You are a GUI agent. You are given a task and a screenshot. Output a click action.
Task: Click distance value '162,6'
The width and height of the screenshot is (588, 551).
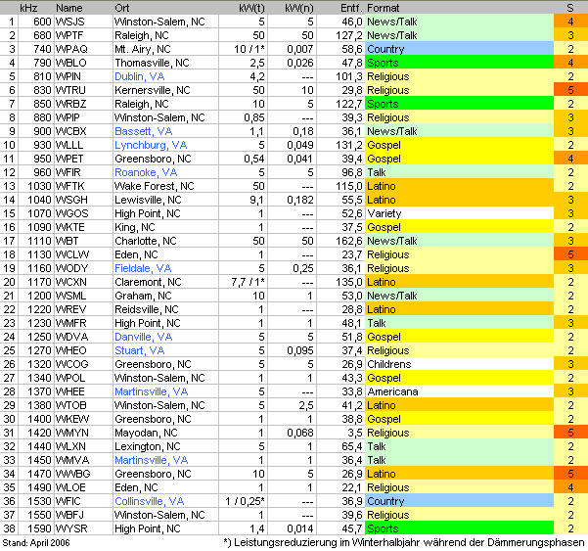(349, 241)
